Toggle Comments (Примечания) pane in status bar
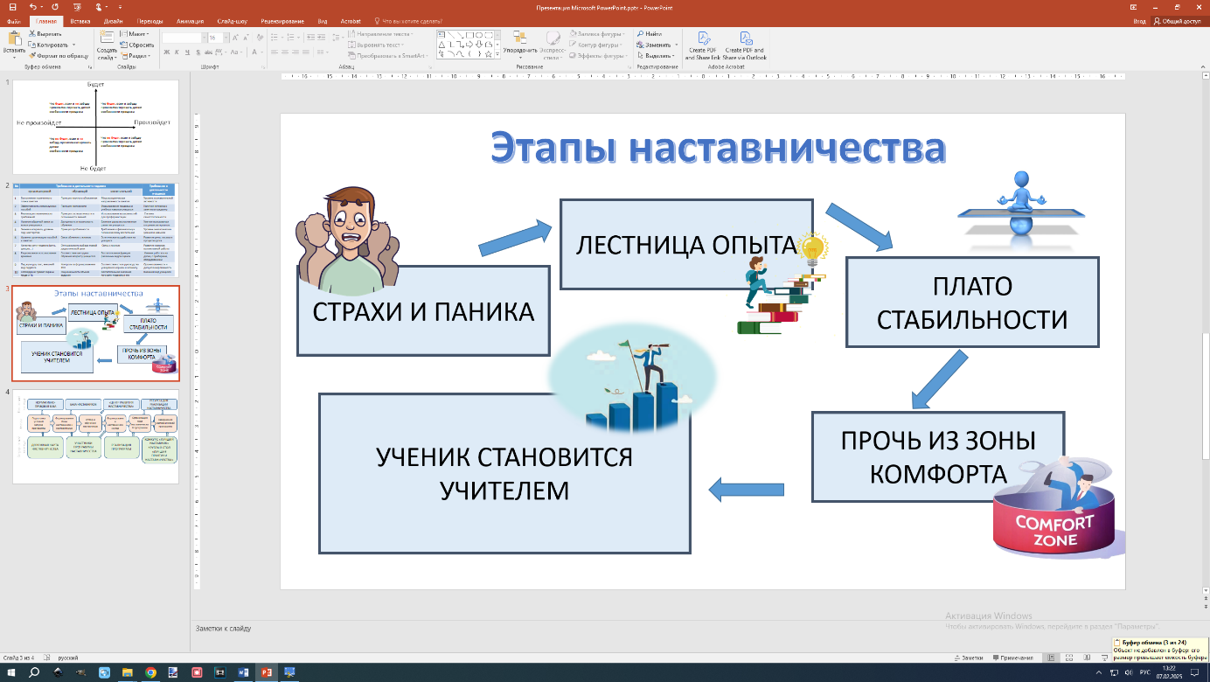This screenshot has height=682, width=1210. [1012, 658]
